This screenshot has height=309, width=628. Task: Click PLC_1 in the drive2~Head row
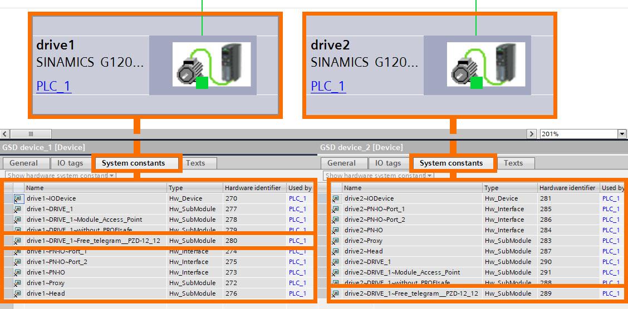click(x=611, y=251)
